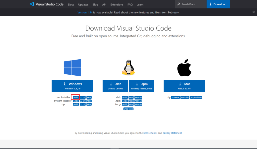Click the "Download Visual Studio Code" heading
Image resolution: width=257 pixels, height=149 pixels.
click(128, 28)
